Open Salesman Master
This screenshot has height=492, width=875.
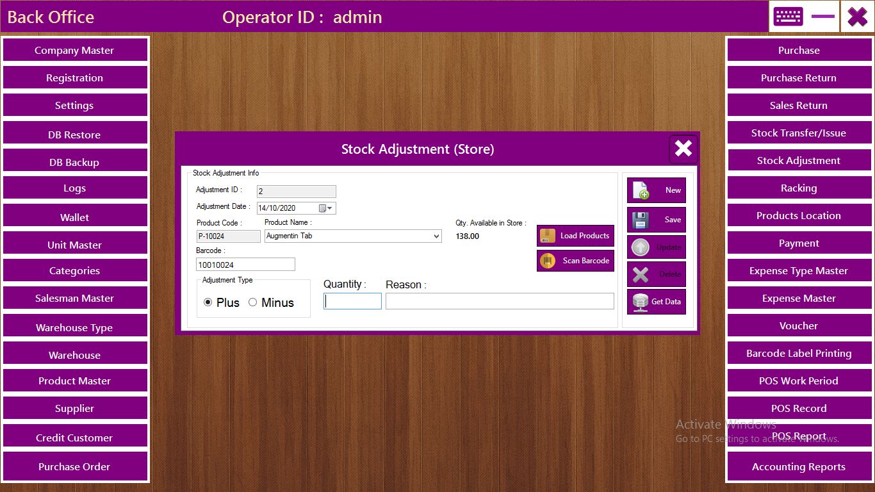point(75,298)
